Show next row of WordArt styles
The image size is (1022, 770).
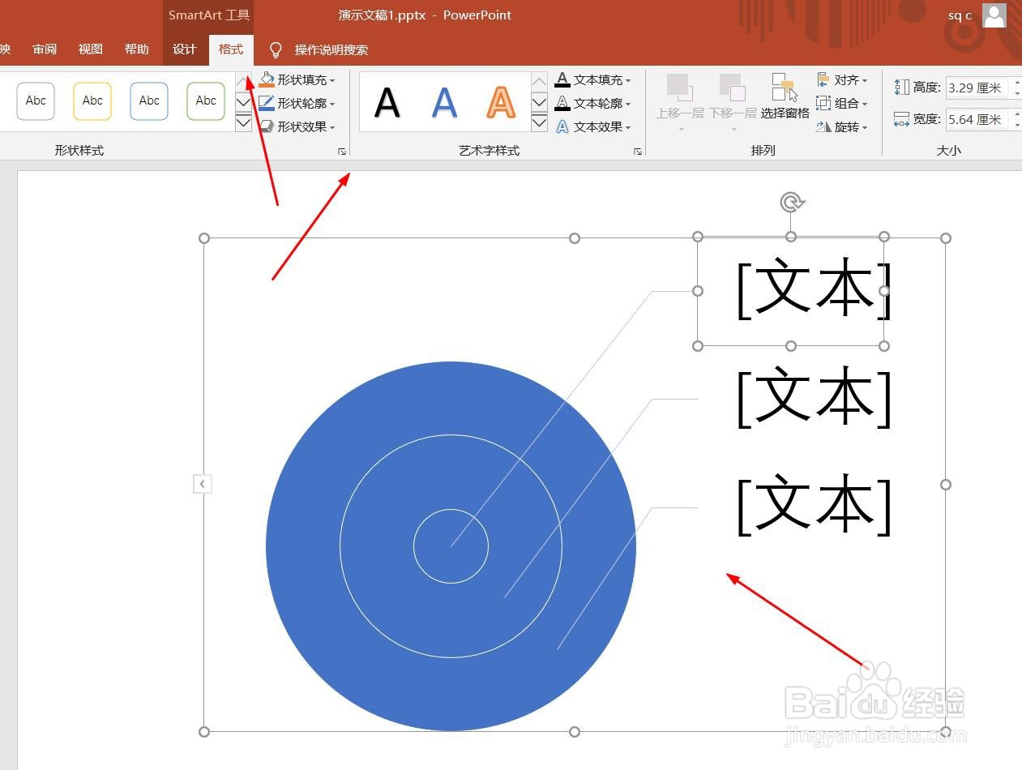(x=540, y=102)
